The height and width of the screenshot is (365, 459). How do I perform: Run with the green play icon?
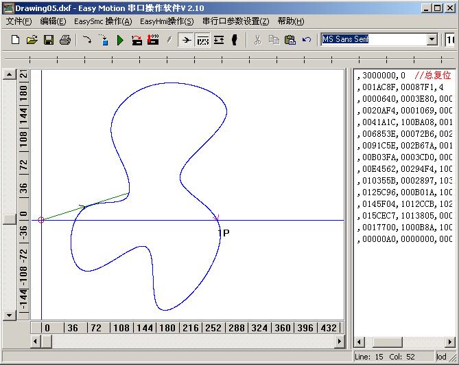pyautogui.click(x=120, y=40)
